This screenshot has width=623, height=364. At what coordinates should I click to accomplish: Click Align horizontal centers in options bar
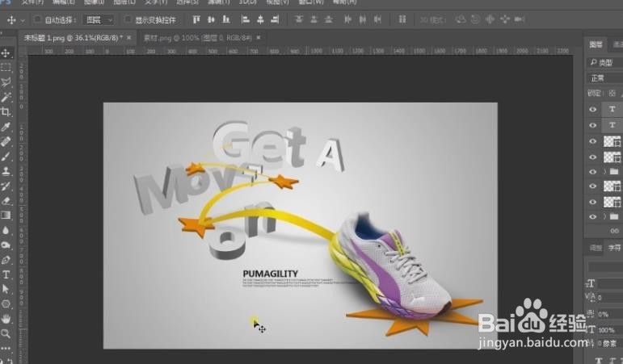(260, 19)
